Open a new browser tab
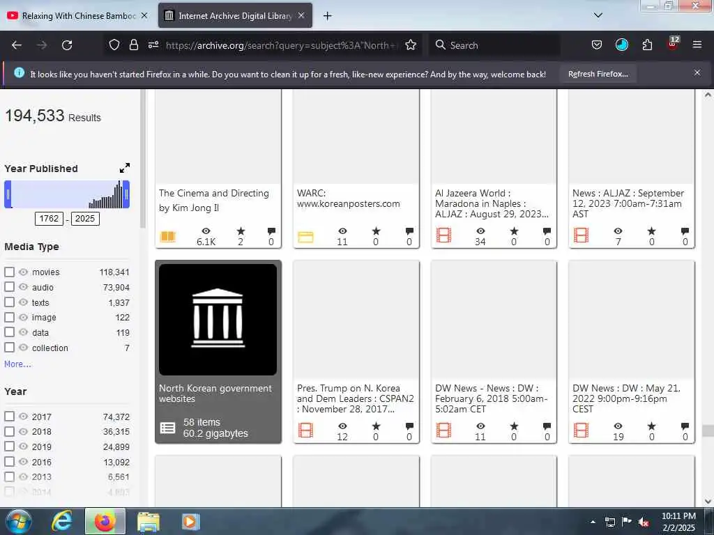Screen dimensions: 714x535 (327, 16)
